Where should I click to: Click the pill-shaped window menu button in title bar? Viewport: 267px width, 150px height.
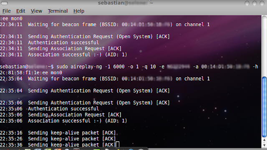pos(5,3)
